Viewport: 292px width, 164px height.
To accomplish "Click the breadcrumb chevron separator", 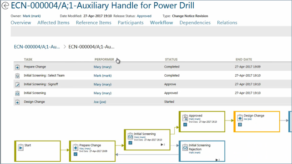I will [65, 47].
